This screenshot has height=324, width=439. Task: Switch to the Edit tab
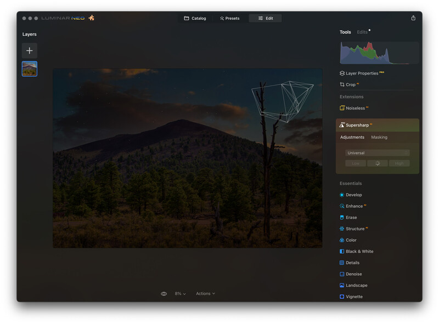click(x=266, y=18)
